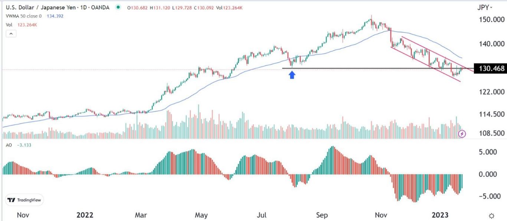Select the AO indicator legend
This screenshot has height=221, width=507.
pos(9,145)
